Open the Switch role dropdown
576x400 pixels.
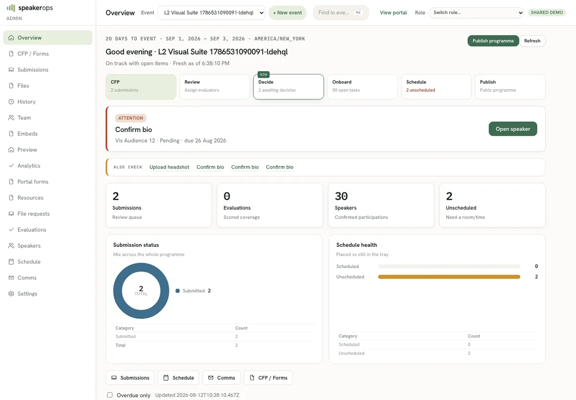(476, 12)
